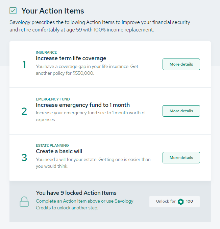Open the Increase term life coverage title

71,58
